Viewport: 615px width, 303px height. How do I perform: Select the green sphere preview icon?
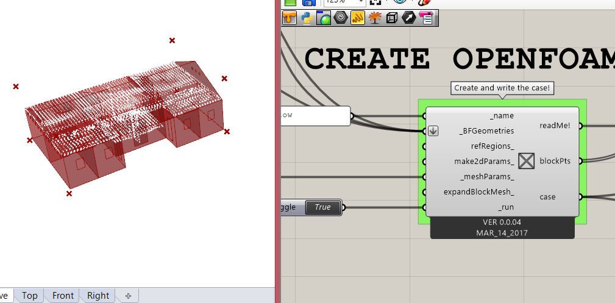tap(324, 18)
